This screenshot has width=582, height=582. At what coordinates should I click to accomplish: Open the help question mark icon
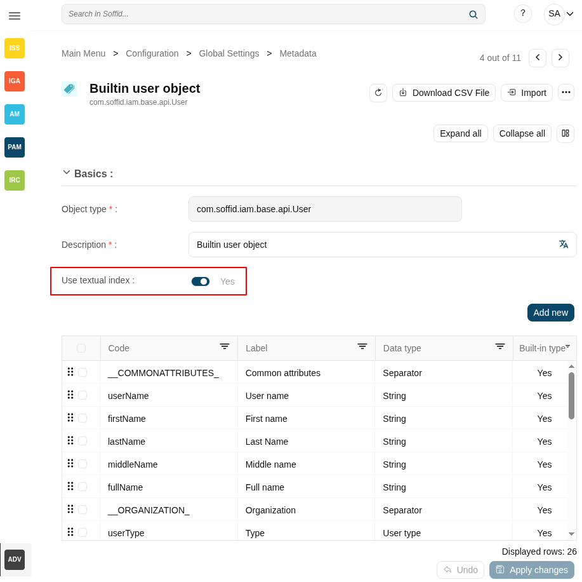[522, 13]
